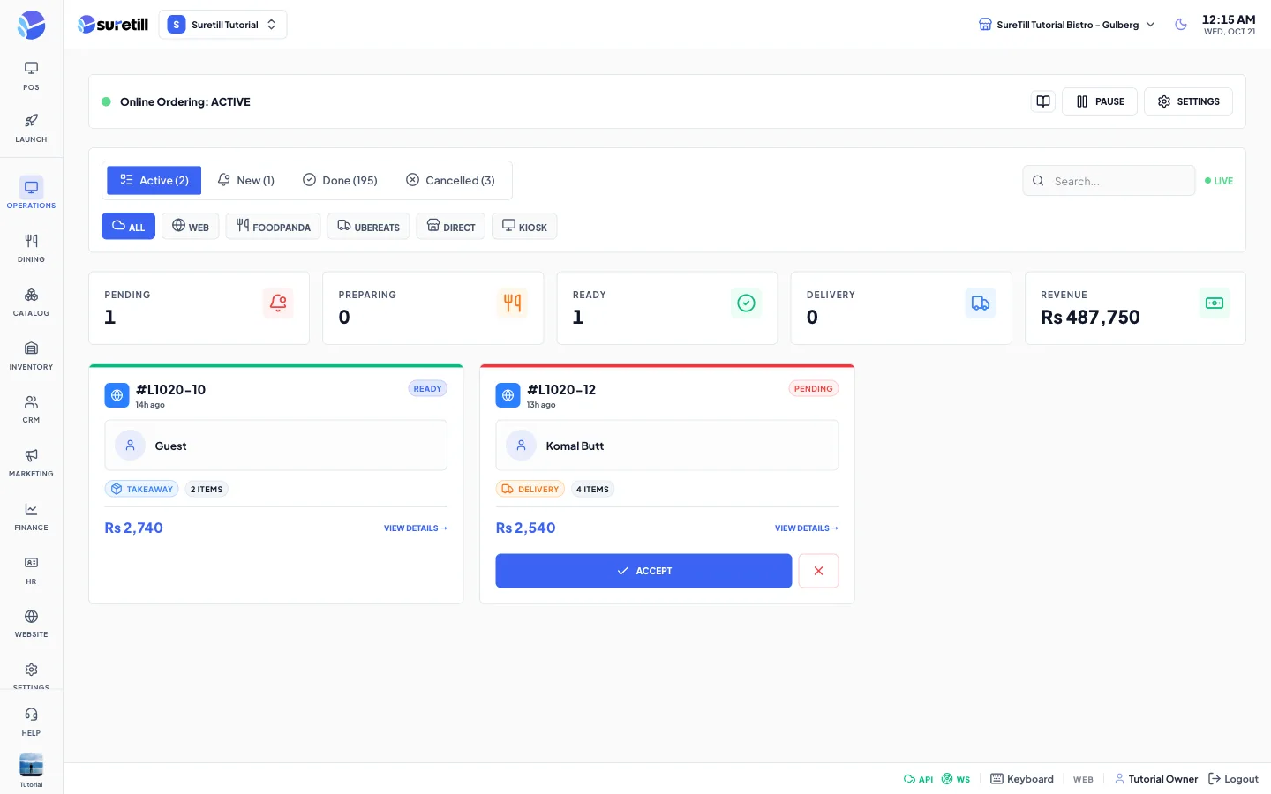Click the Revenue cash icon
The height and width of the screenshot is (794, 1271).
tap(1215, 303)
